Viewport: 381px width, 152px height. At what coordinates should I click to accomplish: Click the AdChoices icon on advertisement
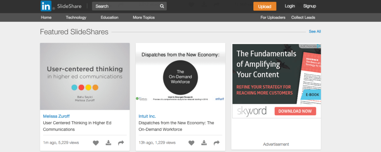318,46
